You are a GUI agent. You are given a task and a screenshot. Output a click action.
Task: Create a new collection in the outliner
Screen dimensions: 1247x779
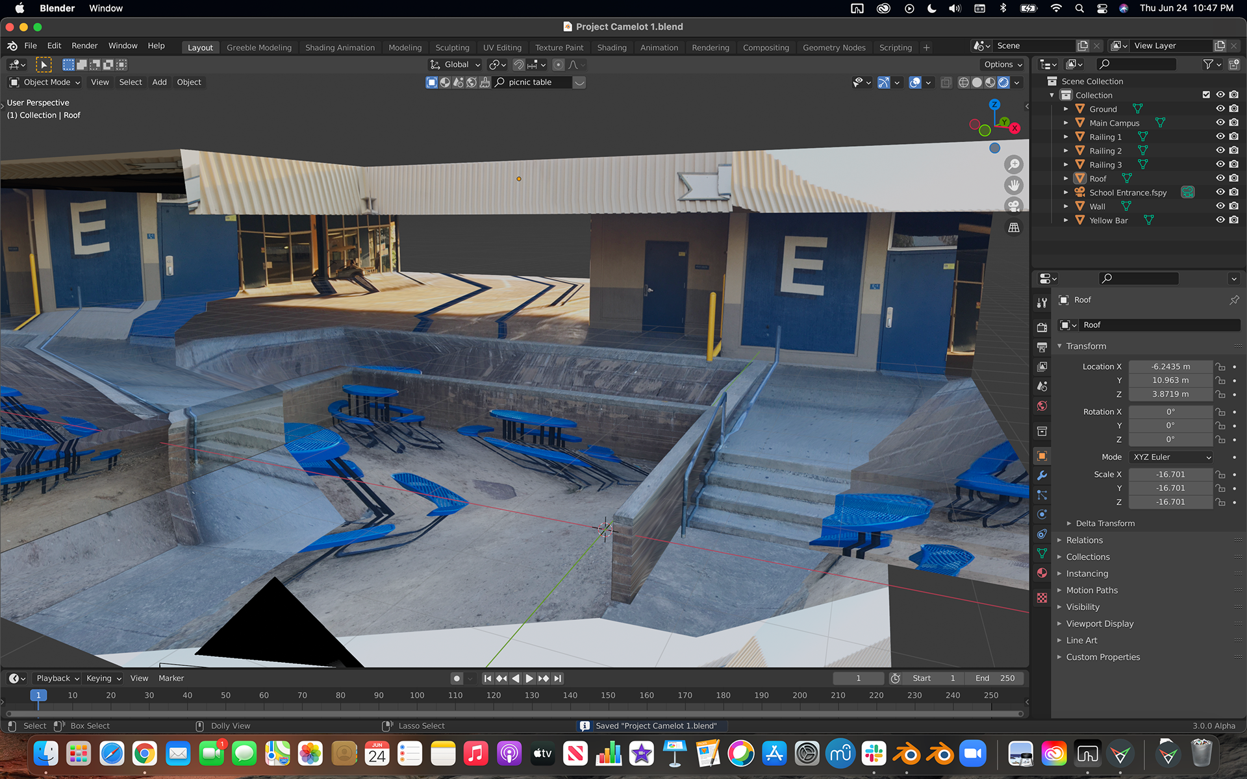1234,64
